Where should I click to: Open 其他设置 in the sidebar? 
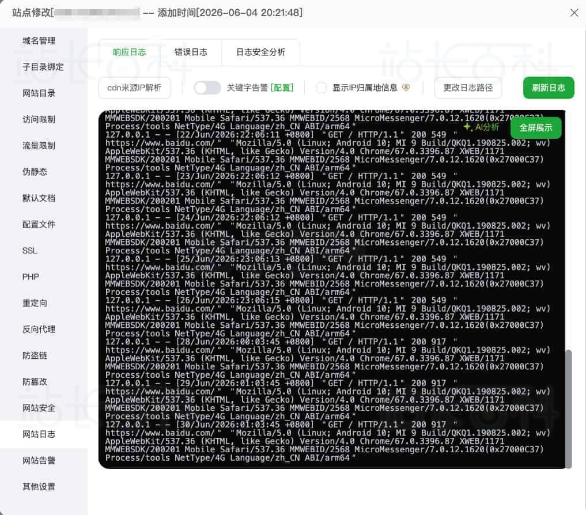click(39, 487)
